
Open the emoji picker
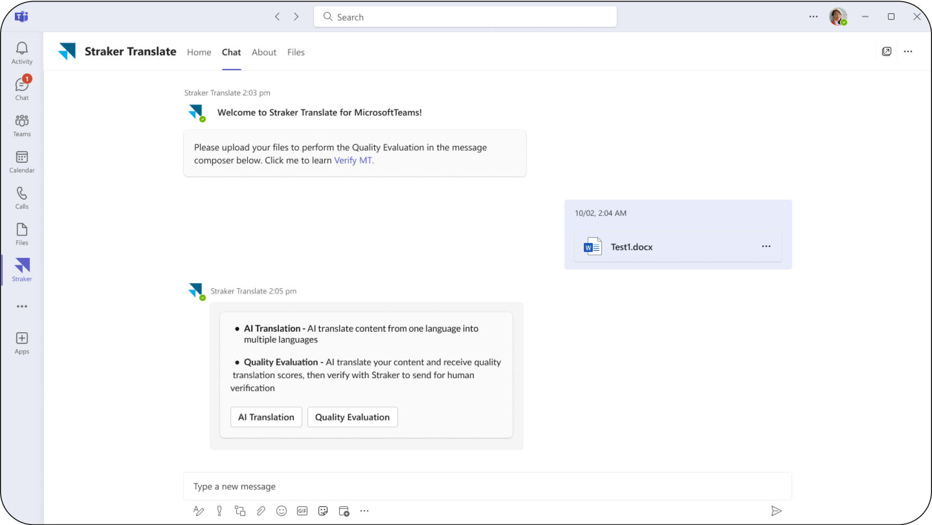(282, 511)
